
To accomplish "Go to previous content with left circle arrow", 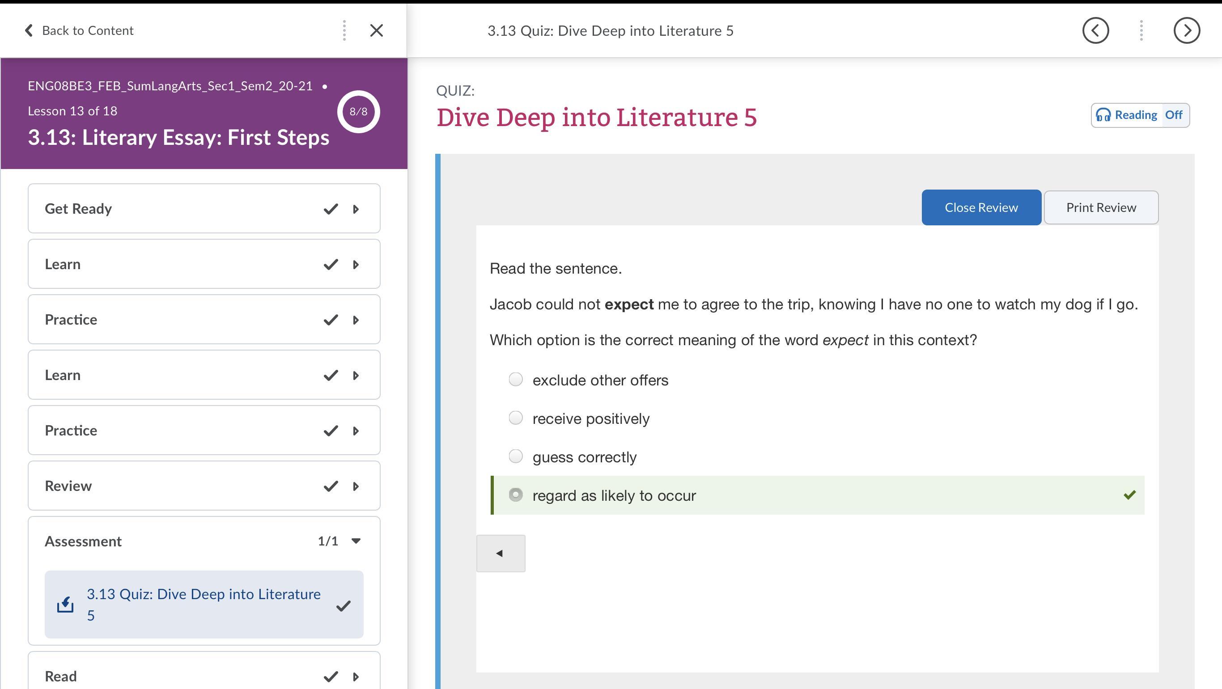I will [1095, 31].
